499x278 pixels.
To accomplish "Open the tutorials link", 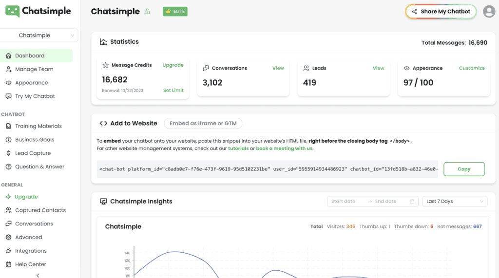I will [x=238, y=148].
